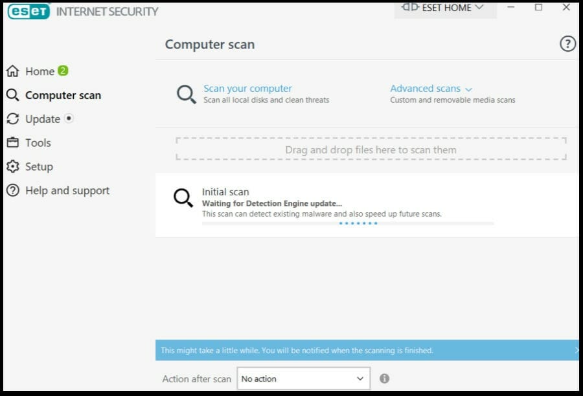Open the ESET HOME dropdown

[x=446, y=9]
